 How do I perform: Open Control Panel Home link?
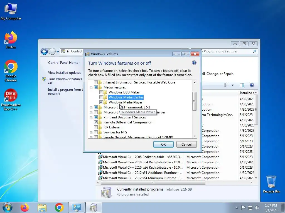(x=63, y=63)
